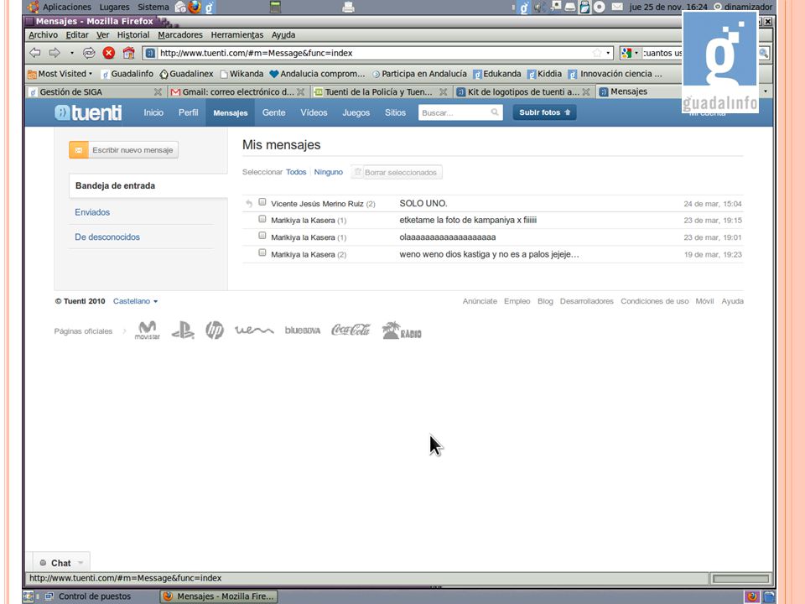Open the search engine selector dropdown
Screen dimensions: 805x604
630,53
